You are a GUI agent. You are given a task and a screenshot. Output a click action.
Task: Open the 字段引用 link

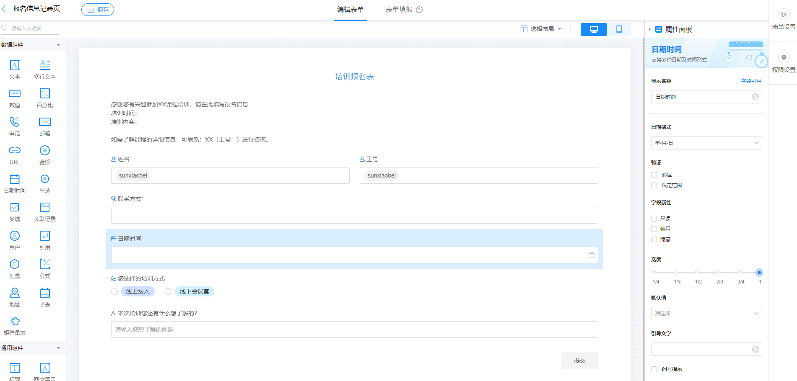751,81
